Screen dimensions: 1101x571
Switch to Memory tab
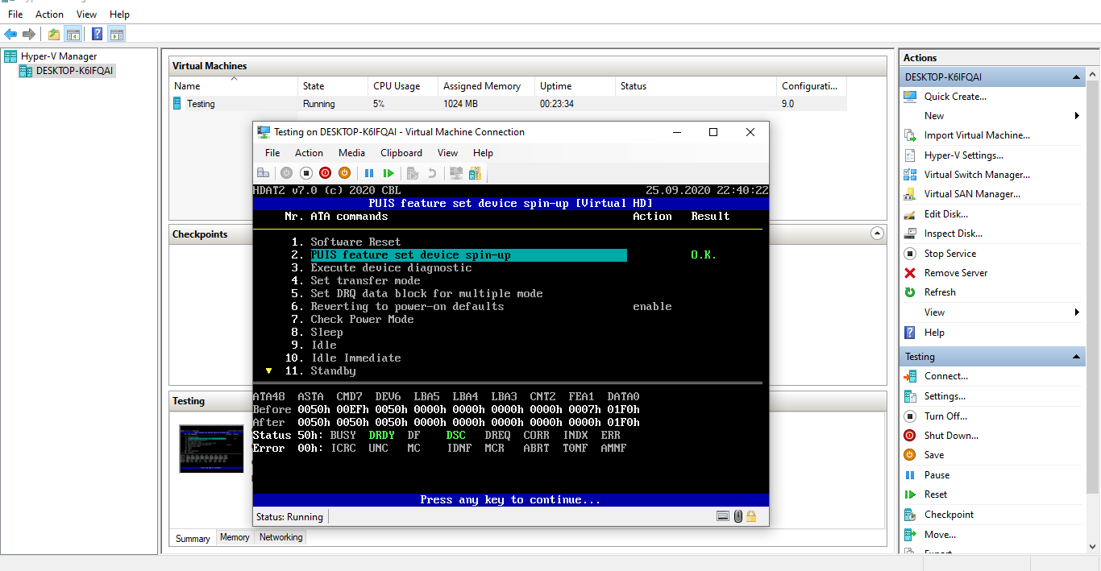tap(235, 537)
